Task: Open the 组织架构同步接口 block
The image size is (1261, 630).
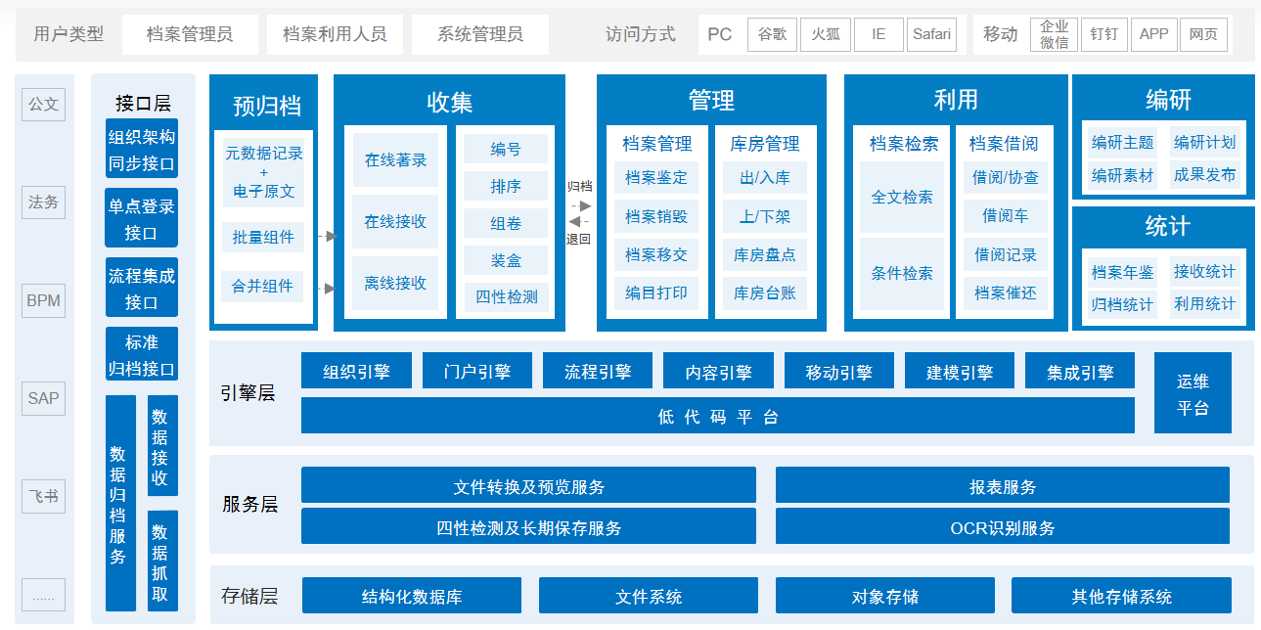Action: click(x=142, y=149)
